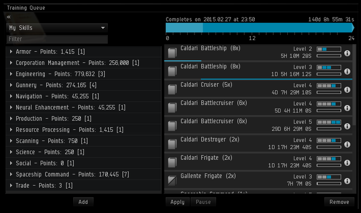Expand the Navigation skill group

pos(11,96)
